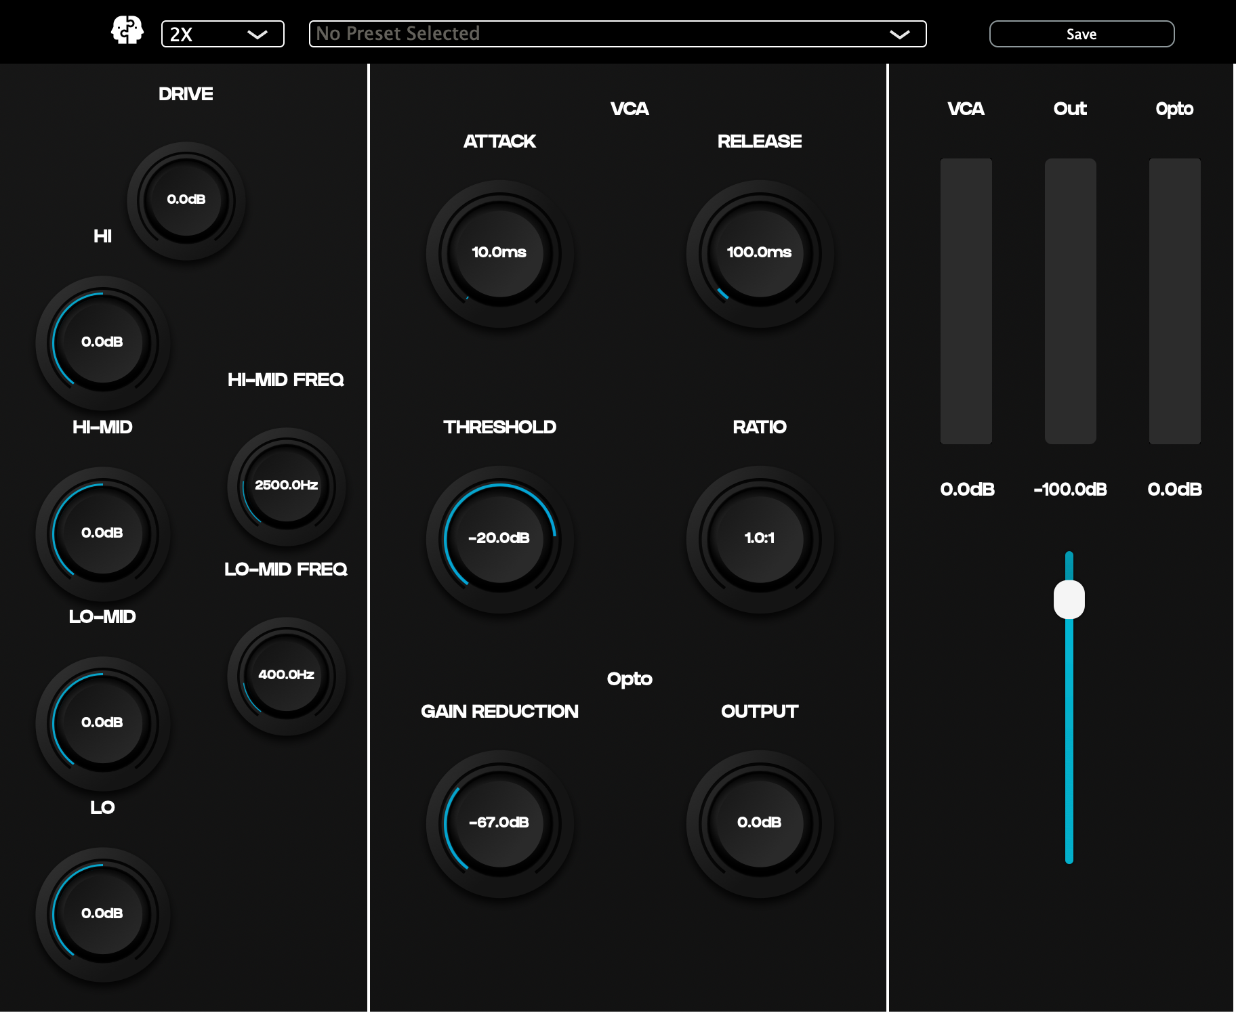
Task: Click the DRIVE label
Action: [x=186, y=94]
